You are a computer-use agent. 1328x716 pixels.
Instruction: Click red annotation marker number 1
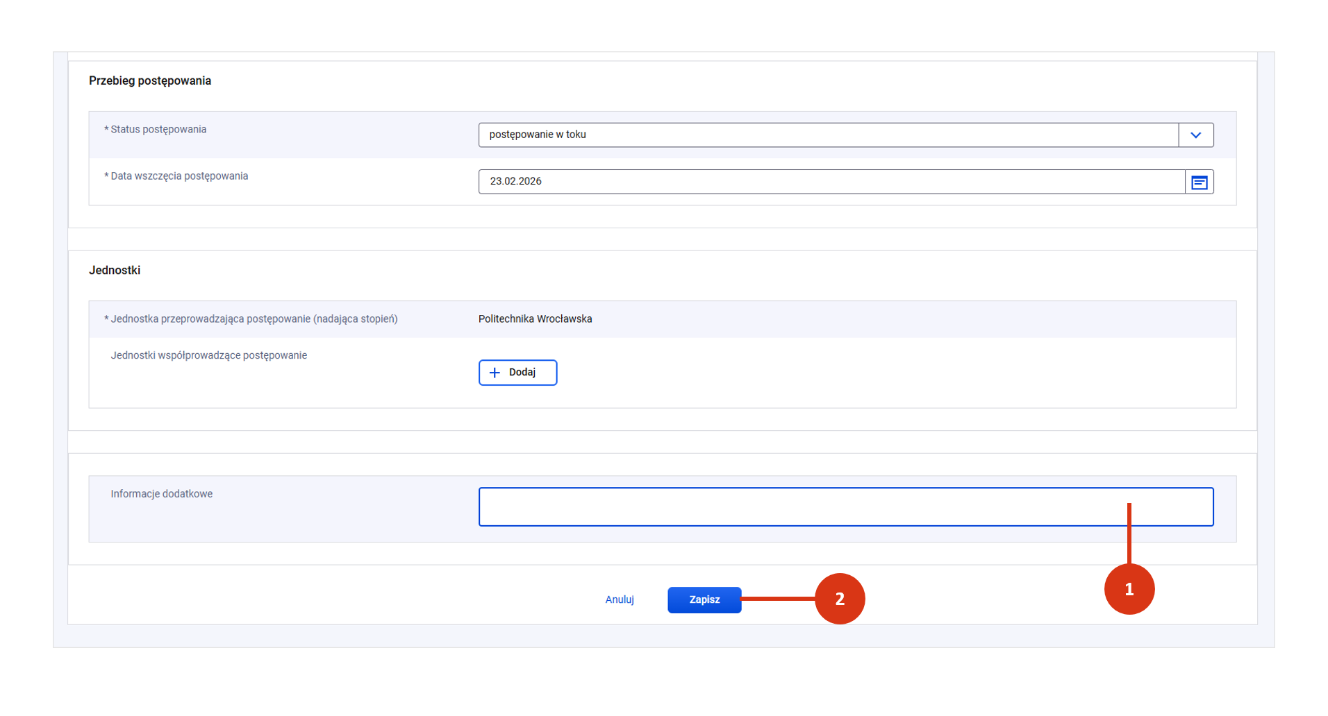[x=1129, y=590]
